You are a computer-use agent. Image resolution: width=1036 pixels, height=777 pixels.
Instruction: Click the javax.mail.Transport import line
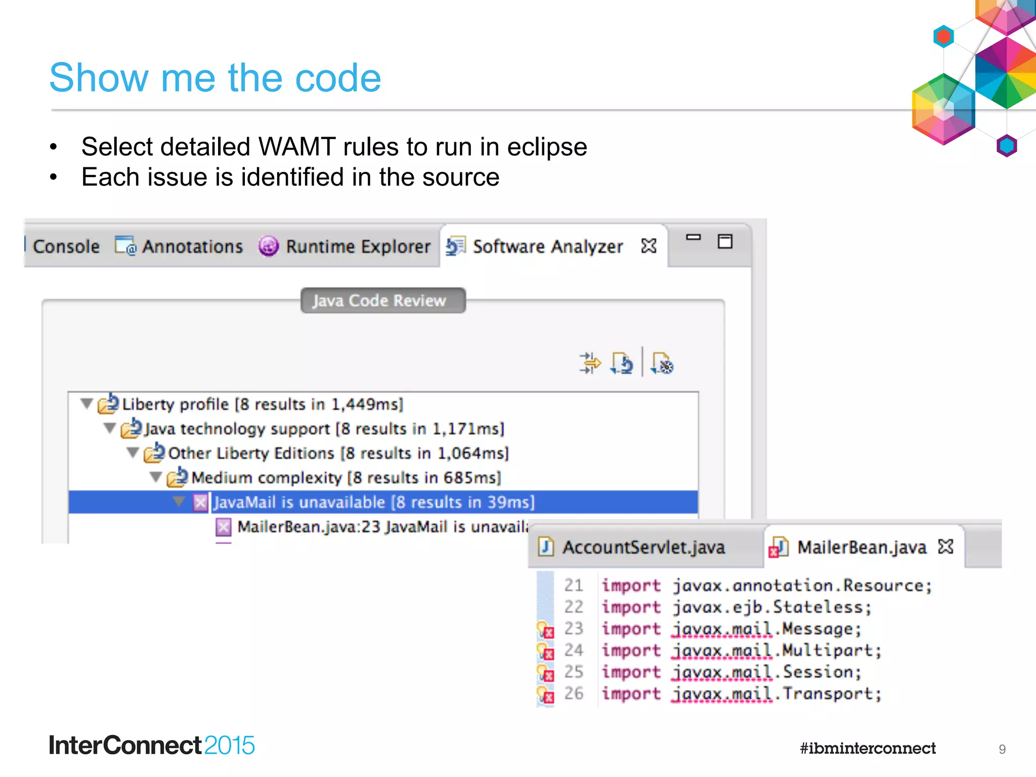741,694
